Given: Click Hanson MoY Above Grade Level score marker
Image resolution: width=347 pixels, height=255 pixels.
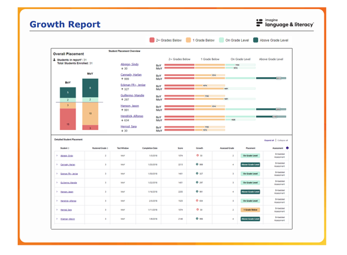Looking at the screenshot, I should pos(278,109).
